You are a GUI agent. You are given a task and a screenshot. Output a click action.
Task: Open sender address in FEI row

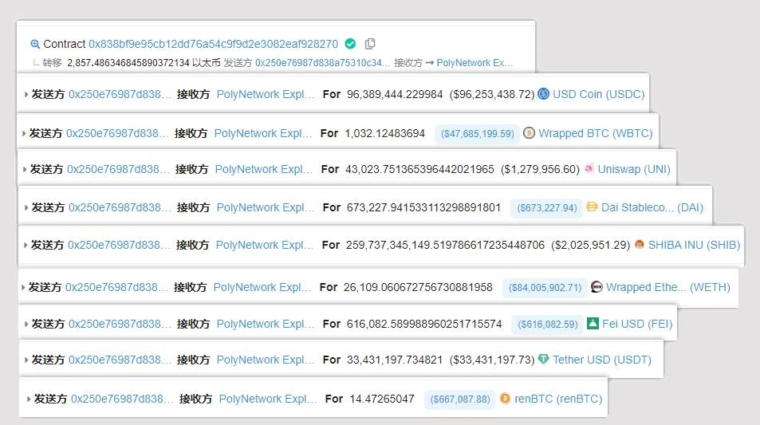[x=120, y=324]
